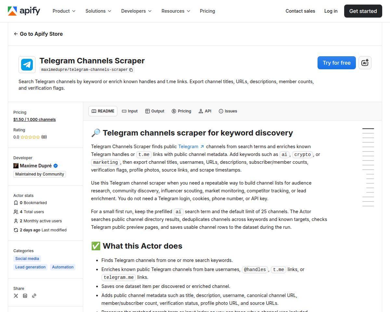Switch to the Input tab
The image size is (390, 312).
[130, 111]
